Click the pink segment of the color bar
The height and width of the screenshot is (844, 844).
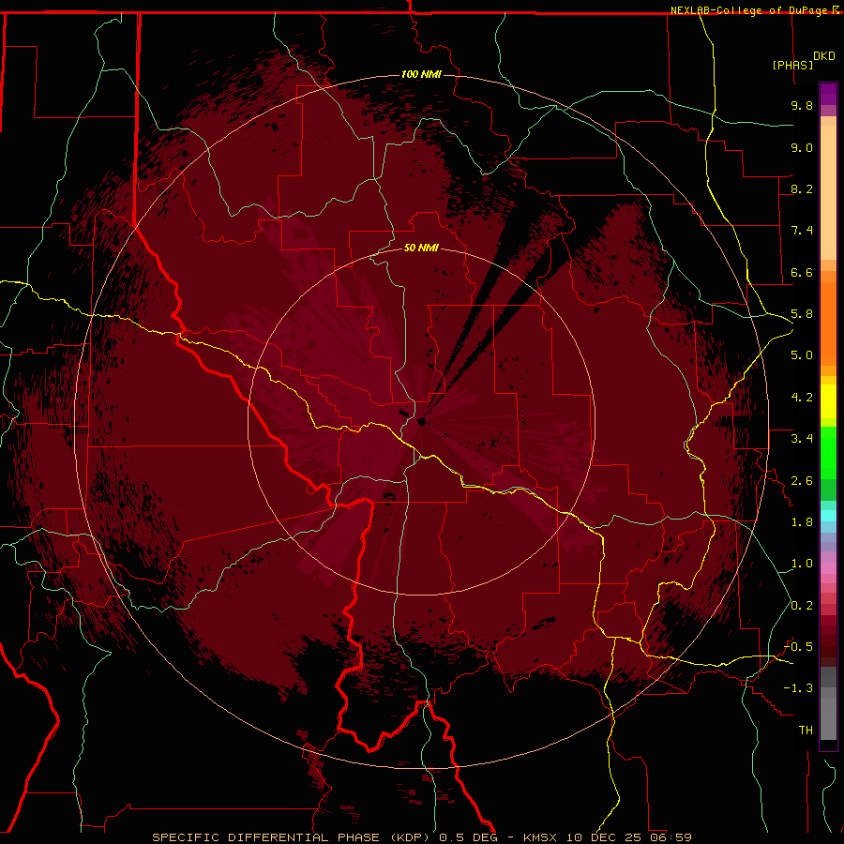(828, 568)
